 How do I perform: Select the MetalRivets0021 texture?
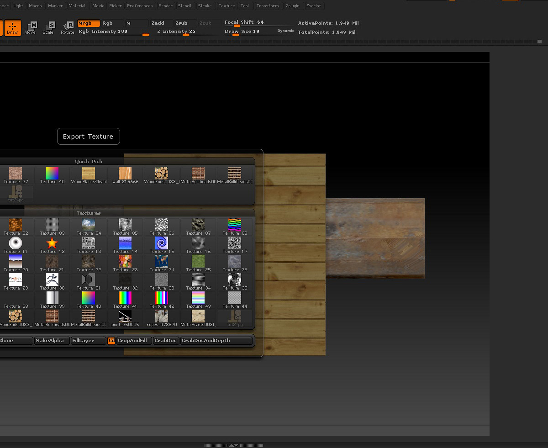point(198,318)
